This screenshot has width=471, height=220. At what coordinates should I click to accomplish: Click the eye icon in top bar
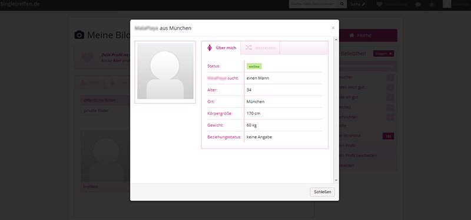tap(432, 5)
